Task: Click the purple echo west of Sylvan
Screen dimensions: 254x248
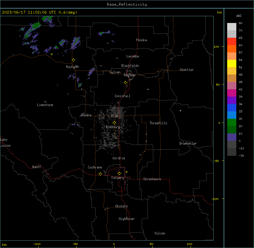Action: coord(92,72)
